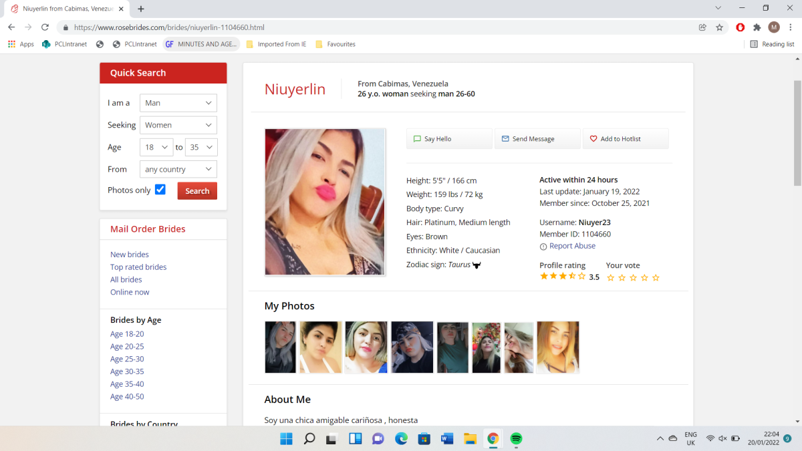The height and width of the screenshot is (451, 802).
Task: Give one star in Your vote
Action: [x=610, y=278]
